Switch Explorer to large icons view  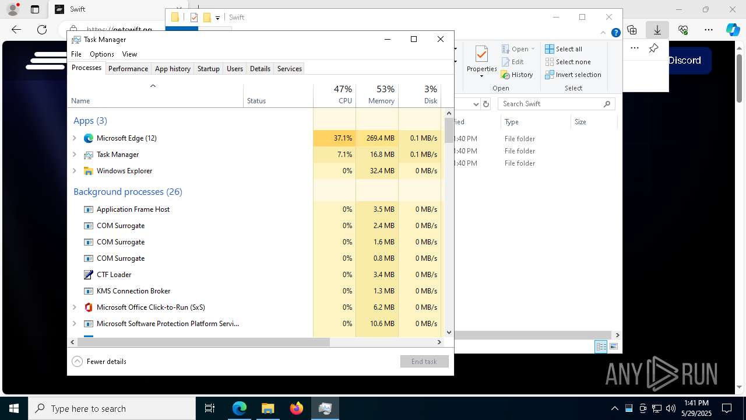click(x=613, y=346)
